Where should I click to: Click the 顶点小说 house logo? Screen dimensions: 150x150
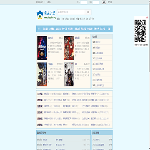(x=46, y=15)
